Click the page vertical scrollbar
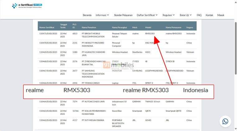 236,48
